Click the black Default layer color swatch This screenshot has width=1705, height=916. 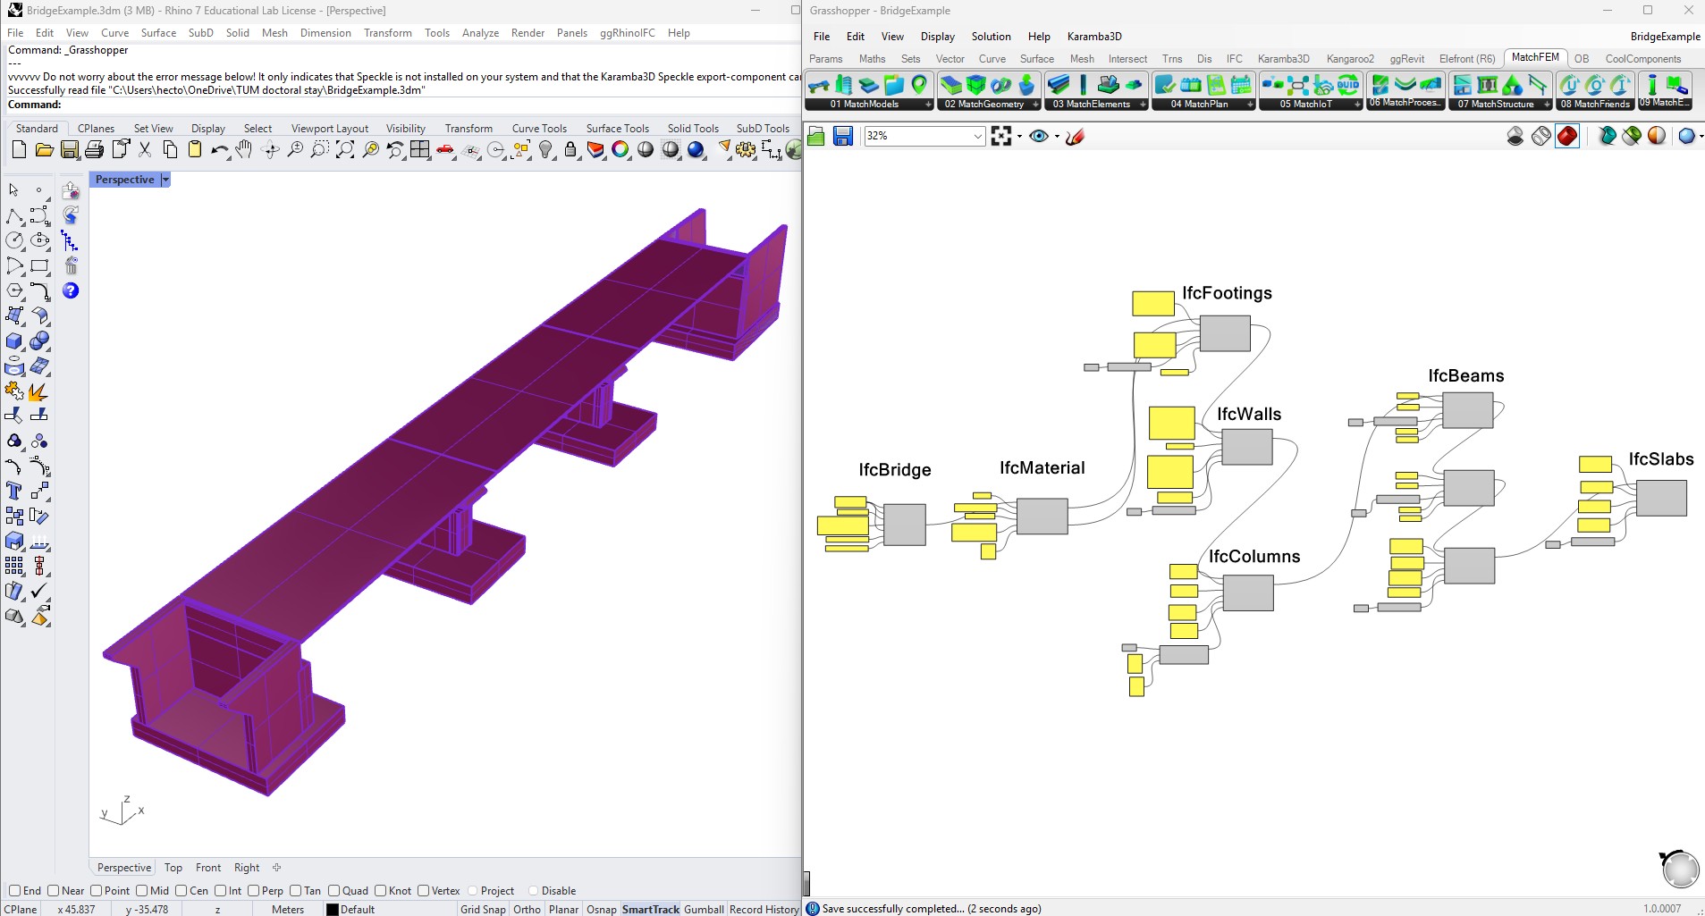[x=333, y=909]
